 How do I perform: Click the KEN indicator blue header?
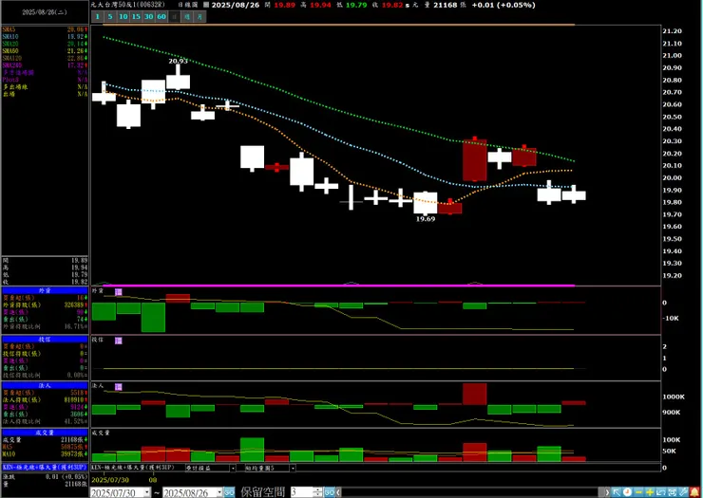[x=45, y=467]
